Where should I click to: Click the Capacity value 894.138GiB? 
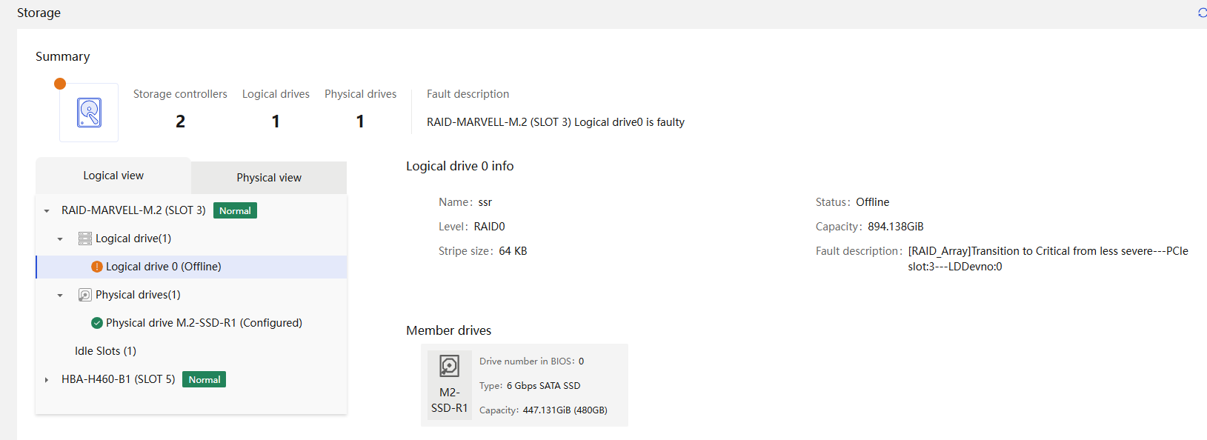click(x=896, y=227)
